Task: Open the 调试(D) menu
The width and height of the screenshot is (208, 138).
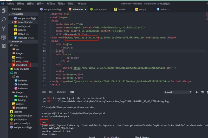Action: (61, 4)
